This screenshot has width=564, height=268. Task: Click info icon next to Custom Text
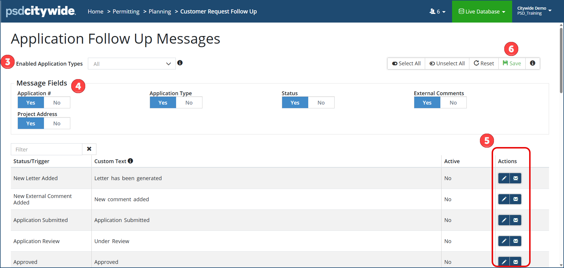coord(130,161)
